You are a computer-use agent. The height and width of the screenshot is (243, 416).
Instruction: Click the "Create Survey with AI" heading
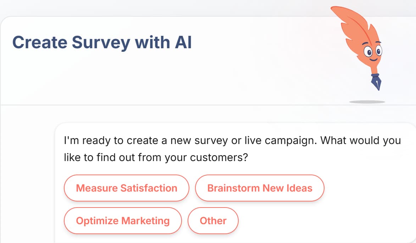[x=102, y=43]
